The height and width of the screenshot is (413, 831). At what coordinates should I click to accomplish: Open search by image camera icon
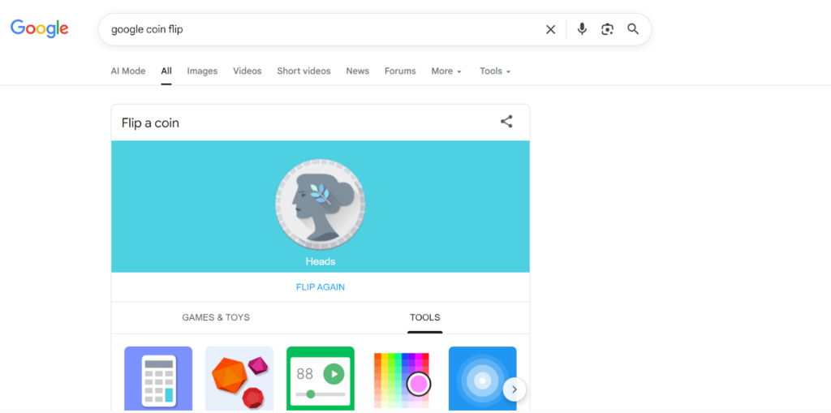click(607, 29)
